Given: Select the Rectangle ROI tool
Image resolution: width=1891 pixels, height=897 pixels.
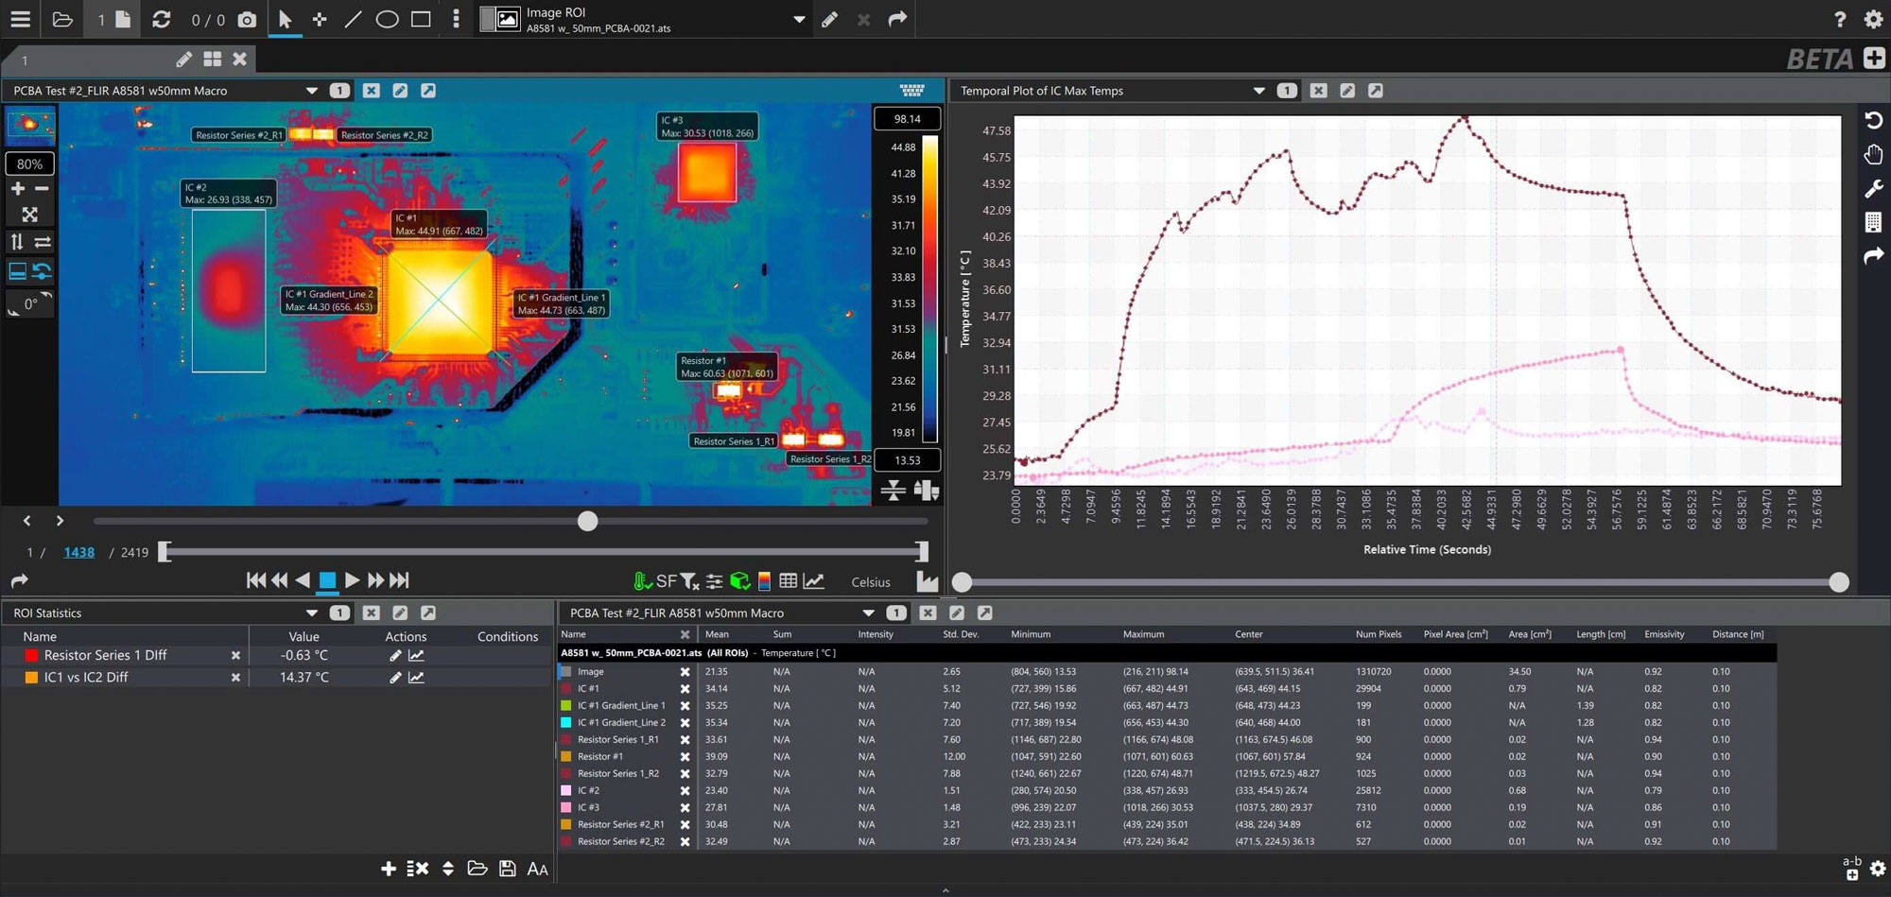Looking at the screenshot, I should pos(420,19).
